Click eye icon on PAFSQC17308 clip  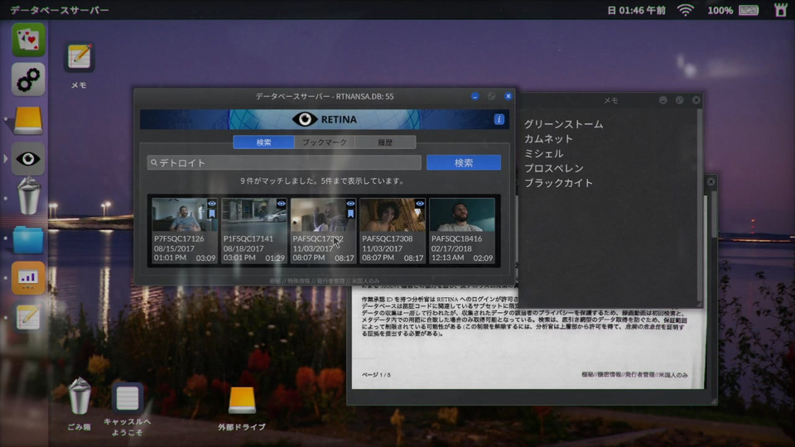420,204
